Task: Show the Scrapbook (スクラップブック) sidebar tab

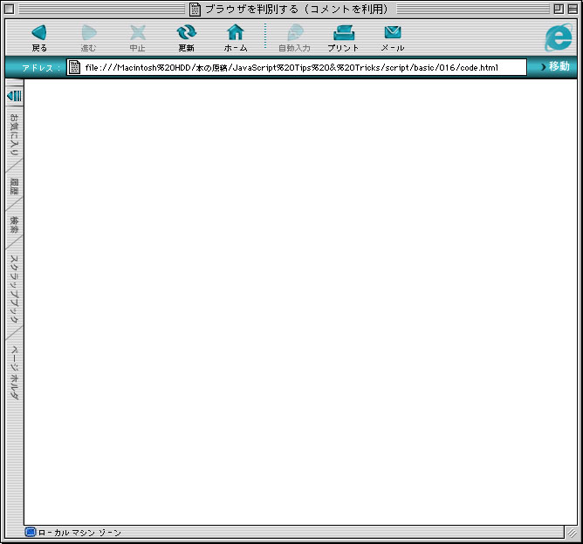Action: (x=14, y=289)
